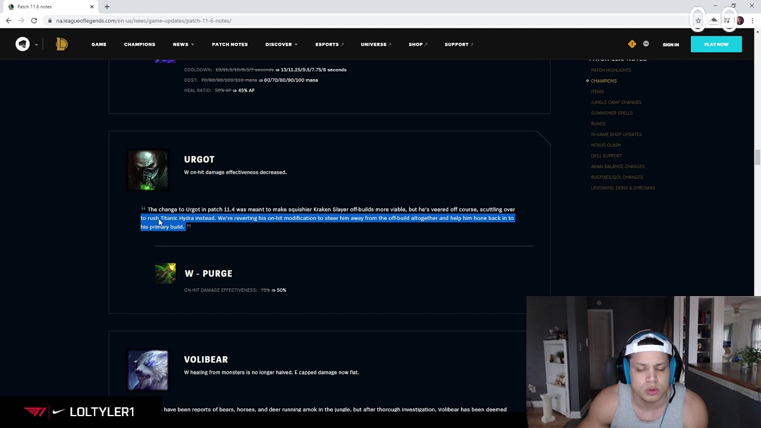Viewport: 761px width, 428px height.
Task: Click the page vertical scrollbar thumb
Action: pyautogui.click(x=757, y=158)
